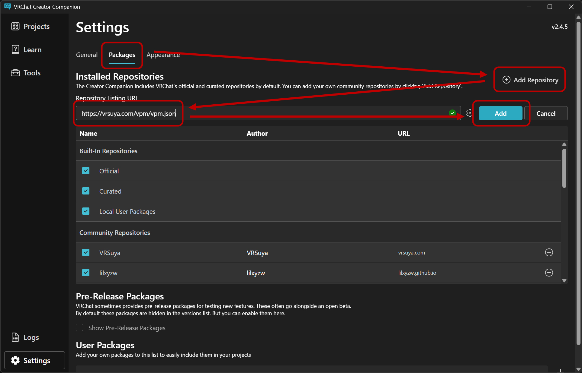The height and width of the screenshot is (373, 582).
Task: Click the Built-In Repositories group header
Action: click(108, 151)
